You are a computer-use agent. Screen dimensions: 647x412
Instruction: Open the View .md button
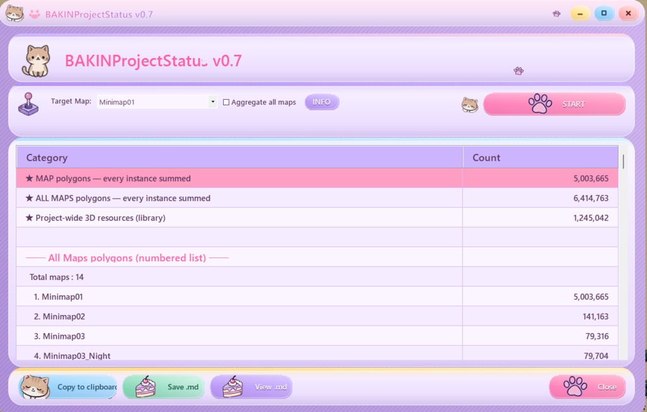click(251, 387)
